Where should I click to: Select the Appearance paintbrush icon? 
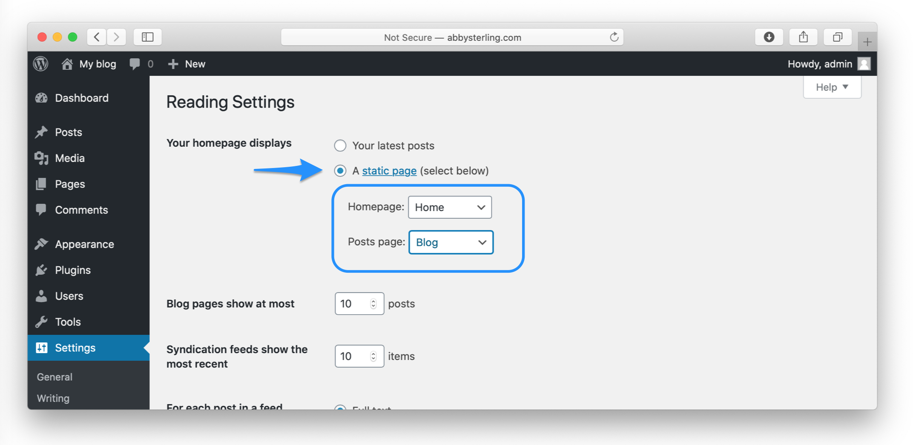pos(41,243)
